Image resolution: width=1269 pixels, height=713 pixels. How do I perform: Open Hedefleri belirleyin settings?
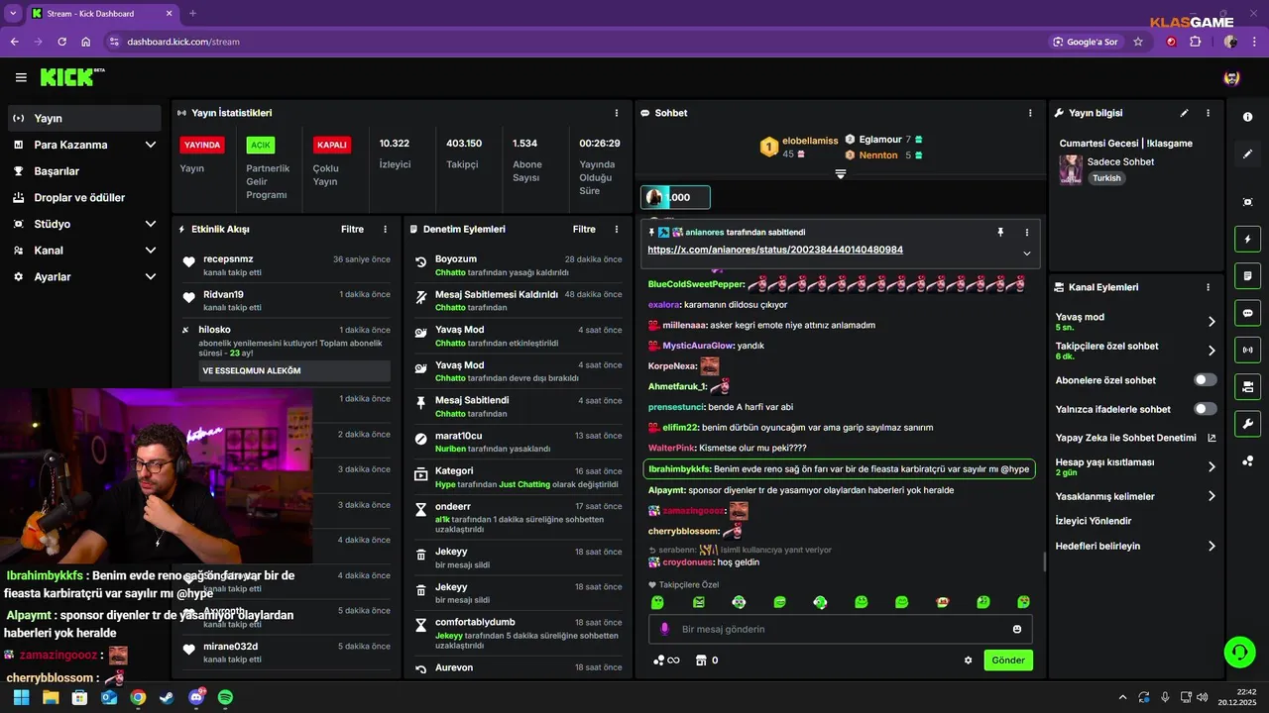click(x=1136, y=546)
